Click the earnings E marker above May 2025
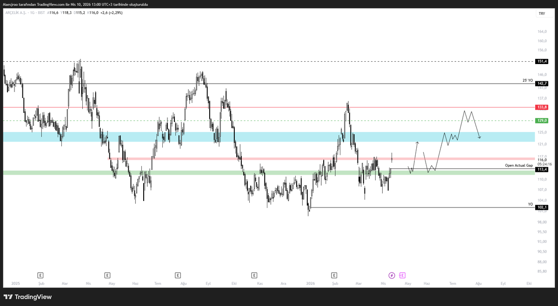Screen dimensions: 558x306 [107, 275]
